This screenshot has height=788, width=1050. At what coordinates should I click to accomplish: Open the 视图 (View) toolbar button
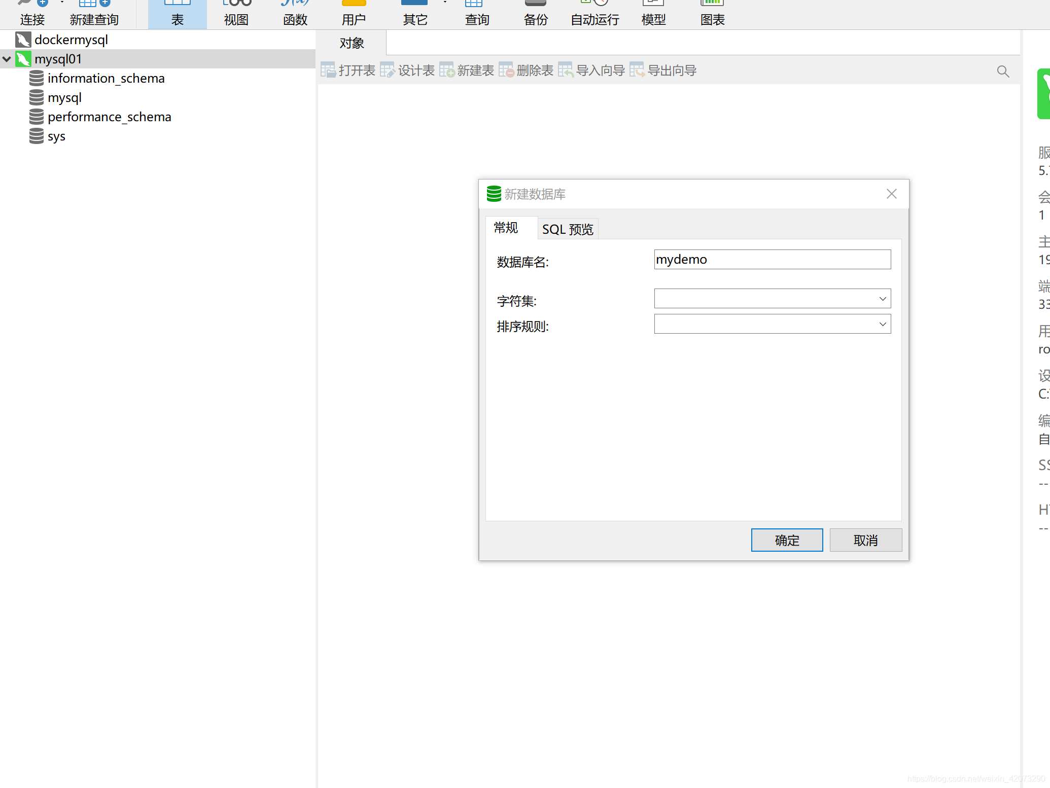coord(236,14)
